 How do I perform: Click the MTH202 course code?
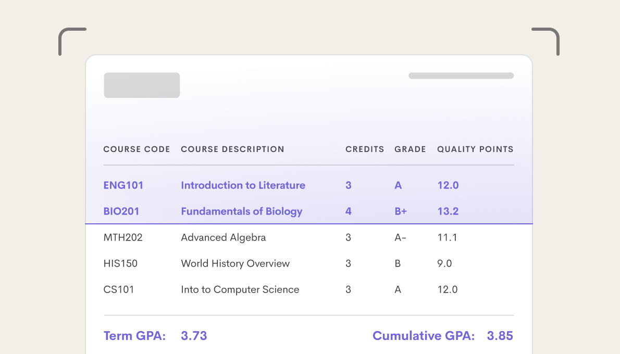(x=123, y=237)
